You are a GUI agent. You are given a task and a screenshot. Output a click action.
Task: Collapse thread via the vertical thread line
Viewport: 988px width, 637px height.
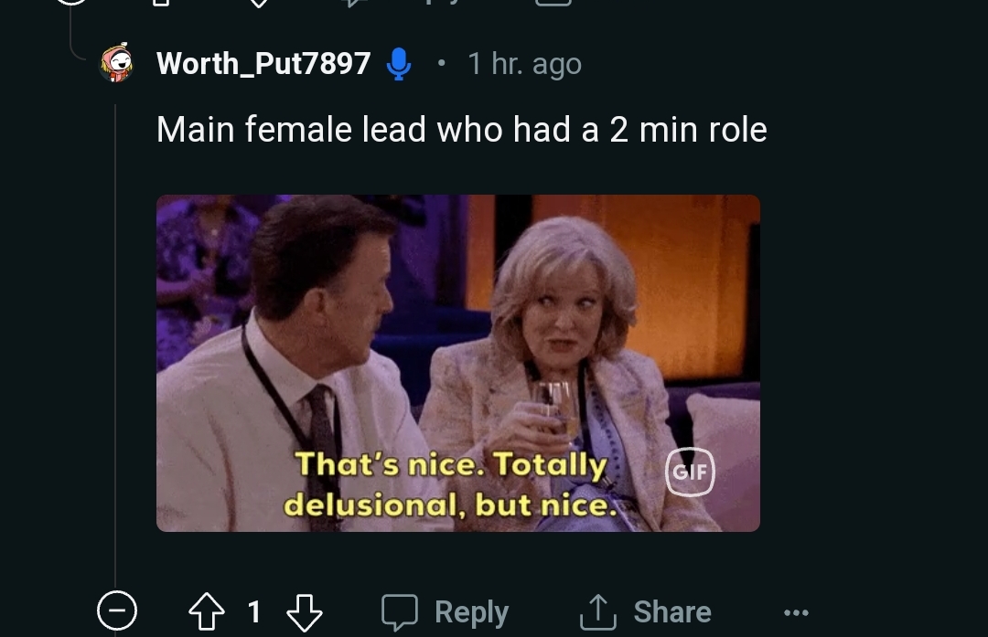115,347
